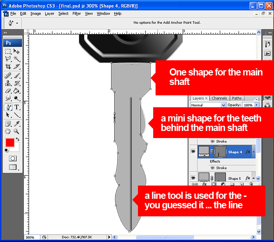This screenshot has width=274, height=242.
Task: Click the History icon in right dock
Action: tap(267, 44)
